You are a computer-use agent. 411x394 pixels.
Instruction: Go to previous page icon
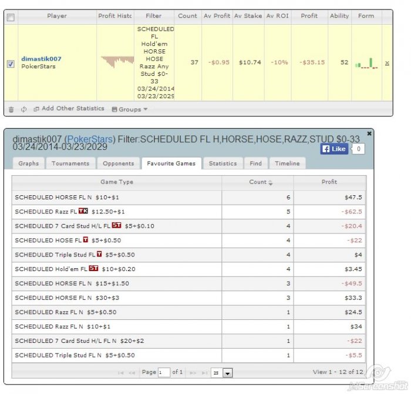pos(132,373)
